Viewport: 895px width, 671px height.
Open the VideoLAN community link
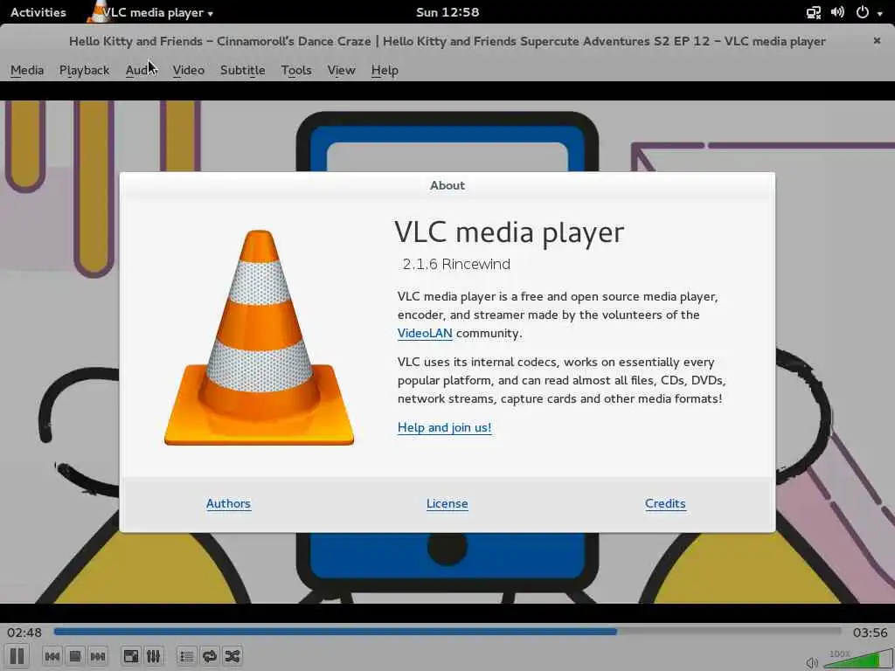[425, 333]
